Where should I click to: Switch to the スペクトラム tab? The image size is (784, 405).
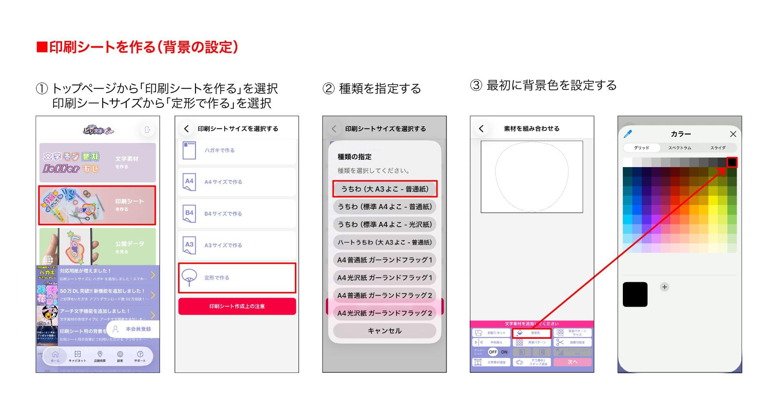(x=679, y=148)
